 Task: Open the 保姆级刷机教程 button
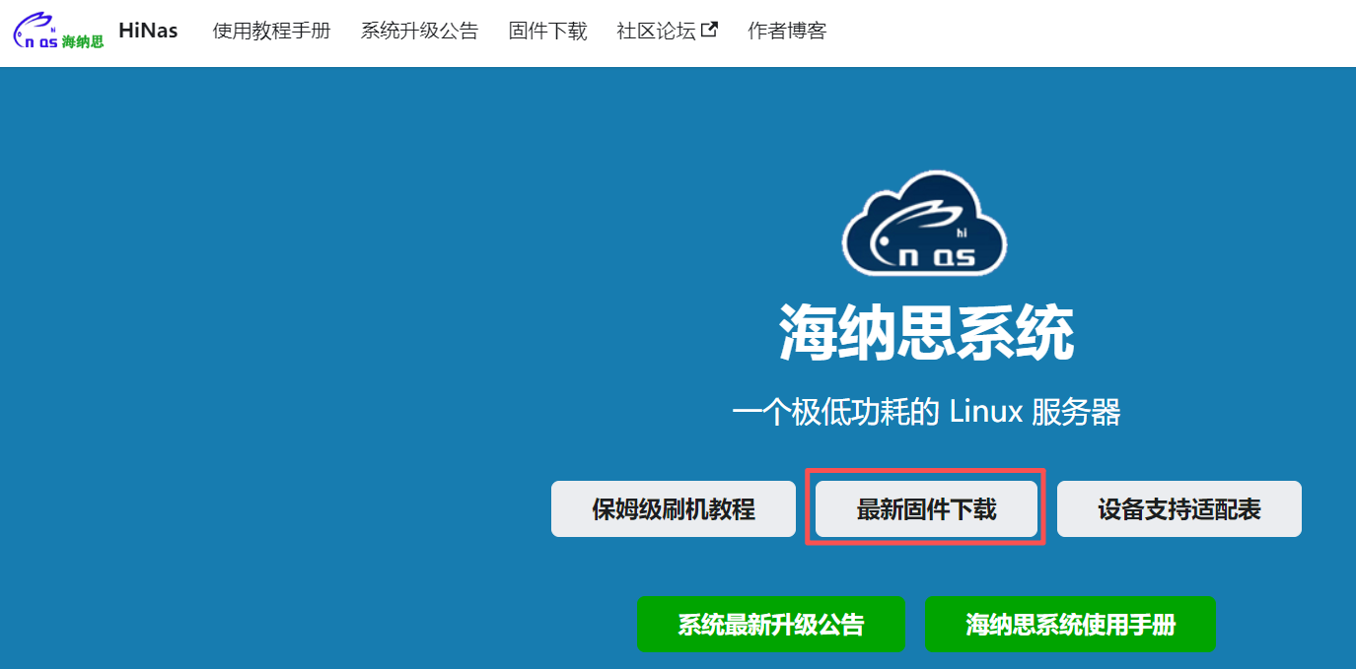(674, 509)
